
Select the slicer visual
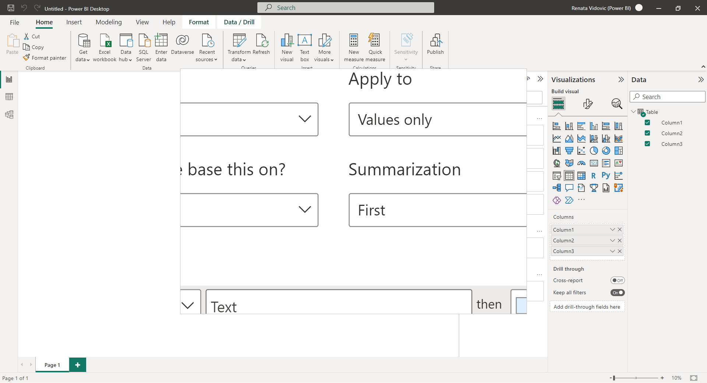(x=557, y=176)
